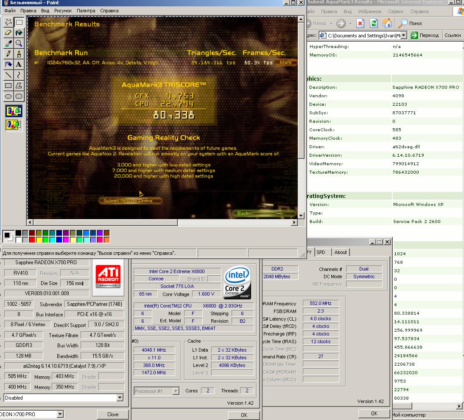Click the Internet Explorer address field
Screen dimensions: 464x420
(363, 36)
